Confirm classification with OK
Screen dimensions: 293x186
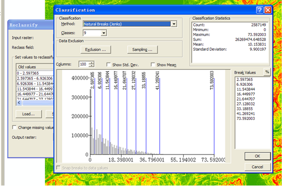(x=257, y=156)
